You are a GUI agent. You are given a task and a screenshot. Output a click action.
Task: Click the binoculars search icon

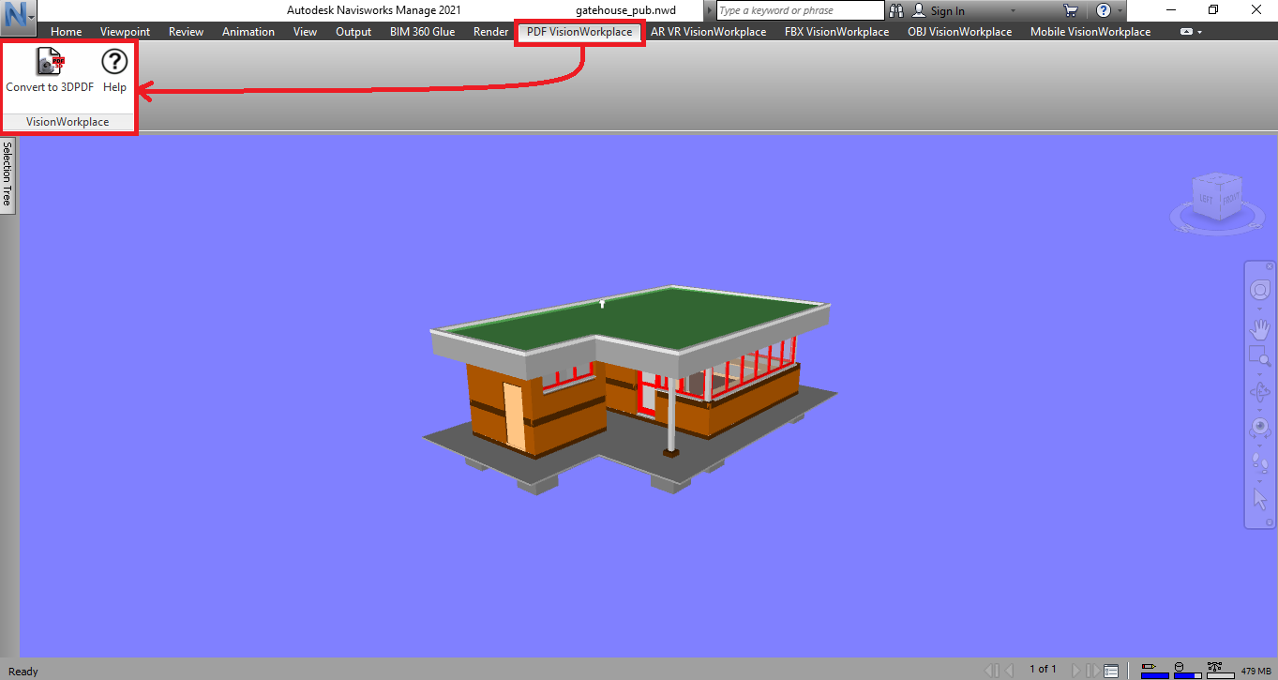896,10
